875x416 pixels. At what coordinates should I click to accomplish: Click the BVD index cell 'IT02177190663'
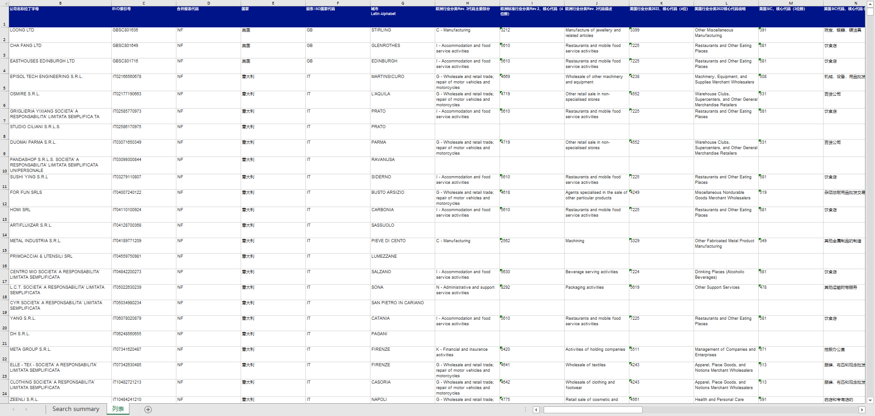click(144, 100)
